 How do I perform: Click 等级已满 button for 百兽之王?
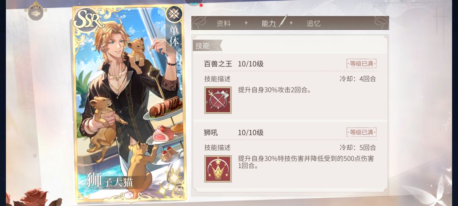point(361,64)
